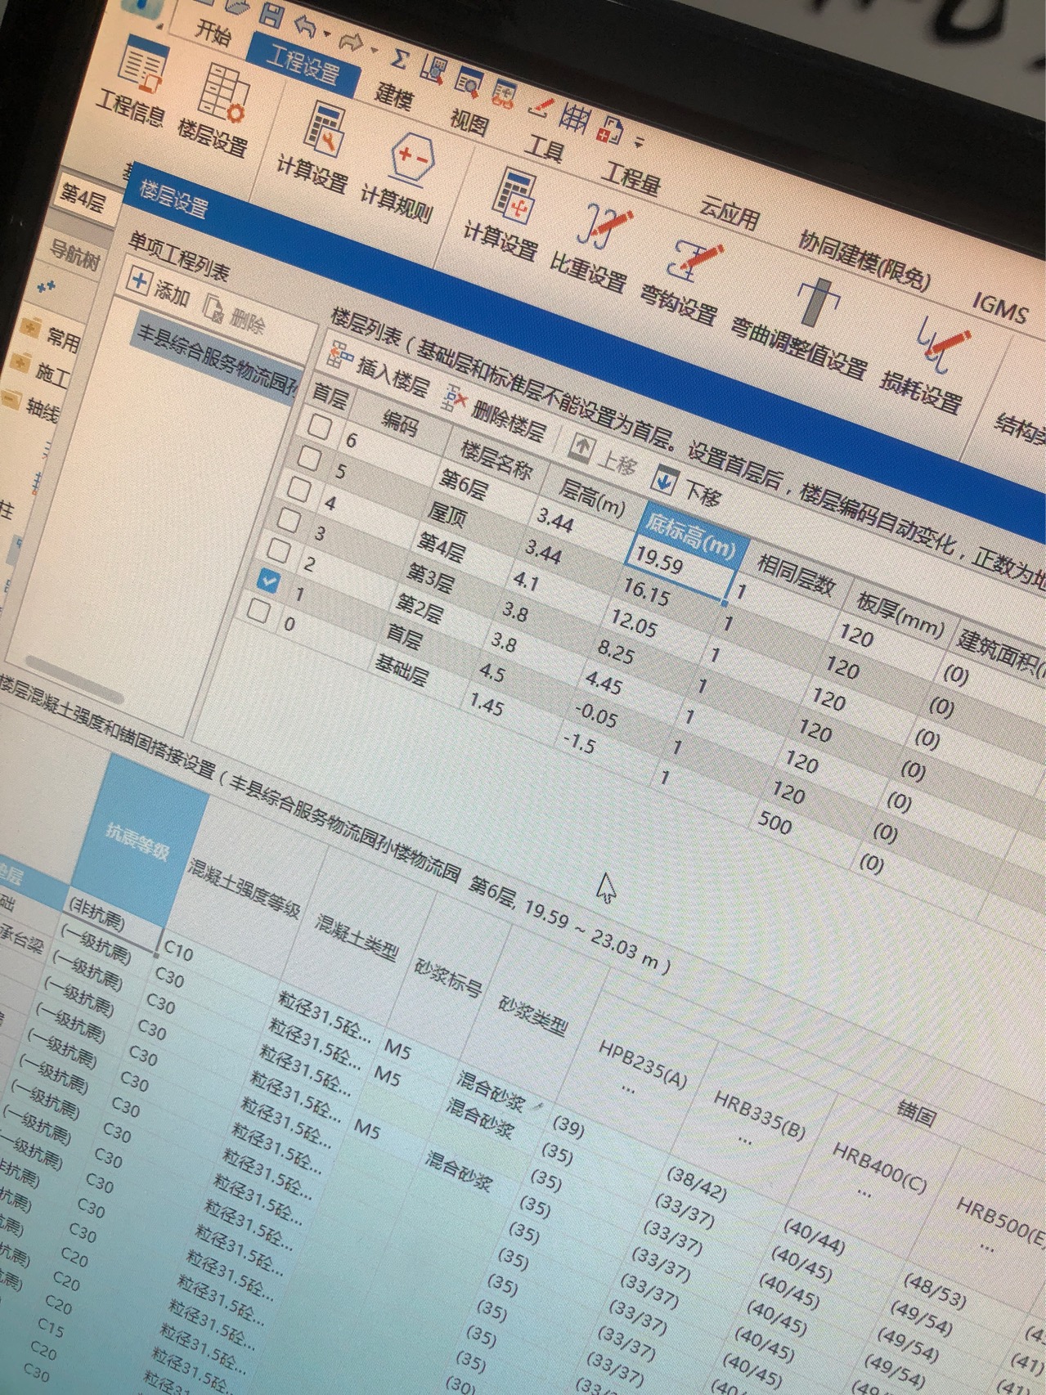Check the 首层 box for row 0
This screenshot has height=1395, width=1046.
258,611
